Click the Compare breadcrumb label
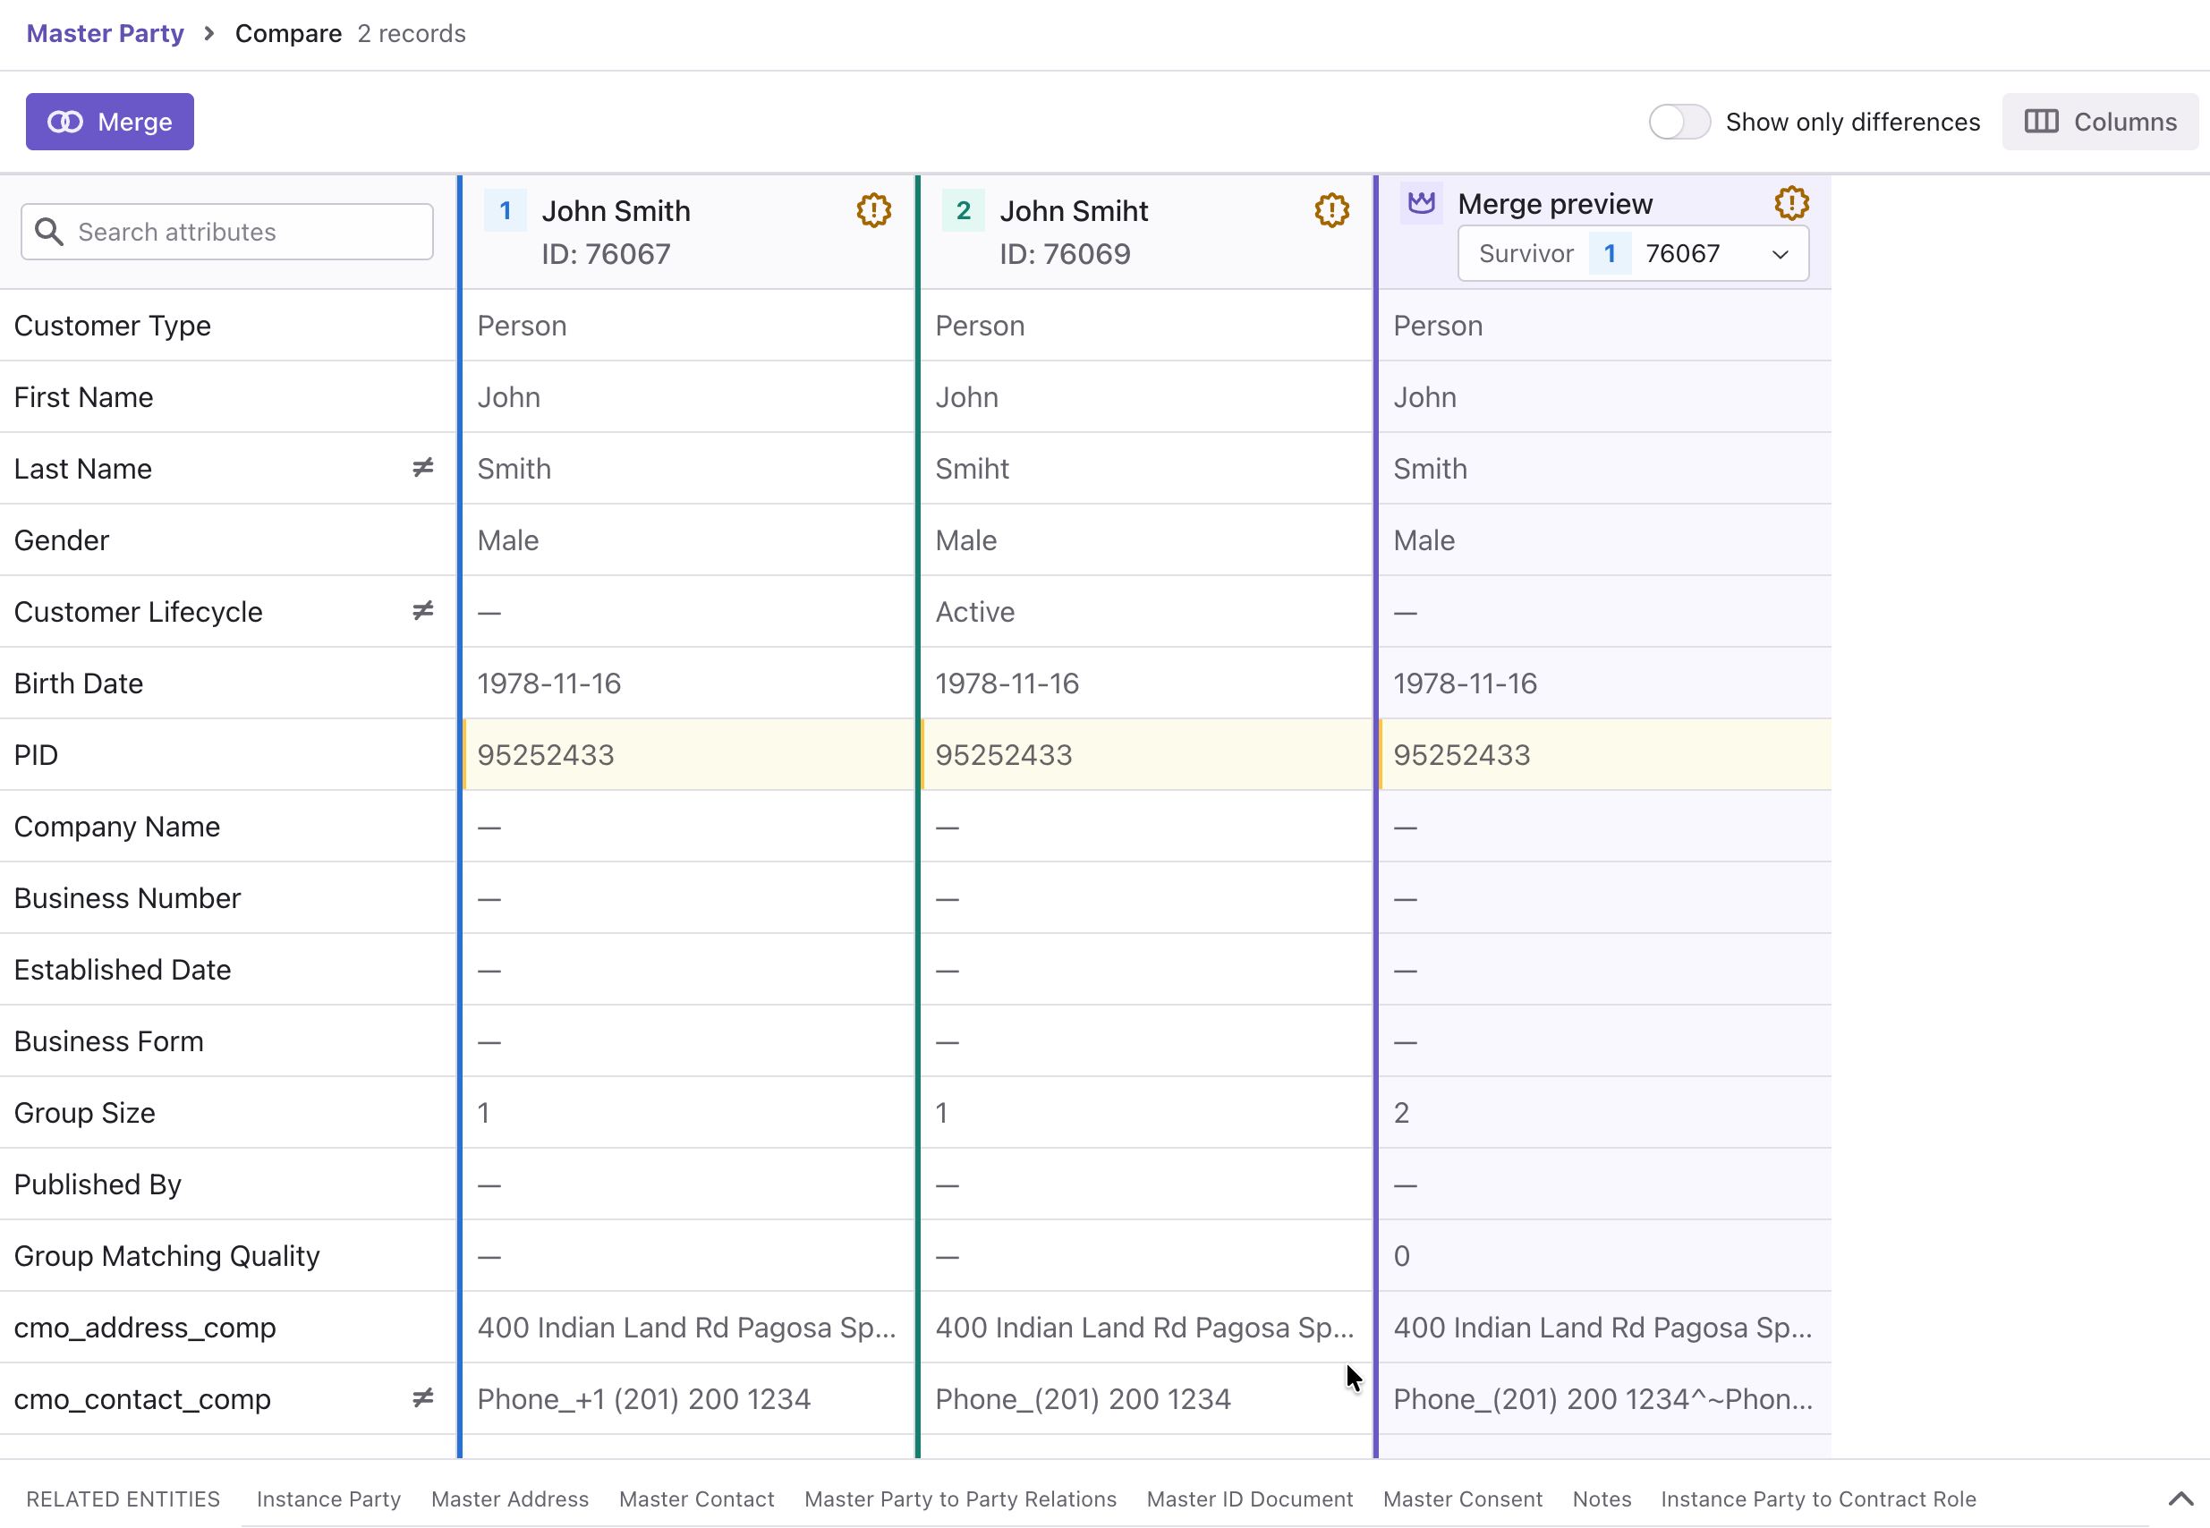The image size is (2210, 1528). click(x=288, y=33)
